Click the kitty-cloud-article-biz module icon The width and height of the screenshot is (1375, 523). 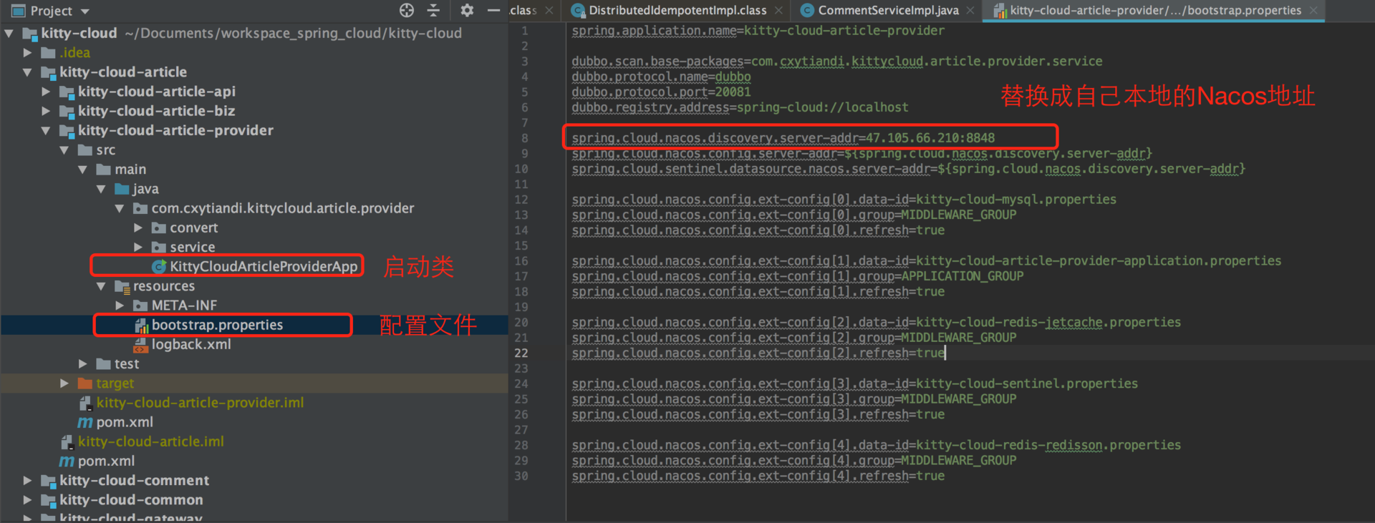[67, 111]
